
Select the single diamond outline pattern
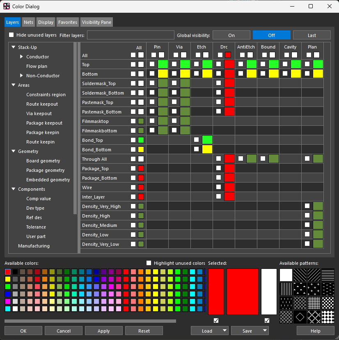(300, 317)
